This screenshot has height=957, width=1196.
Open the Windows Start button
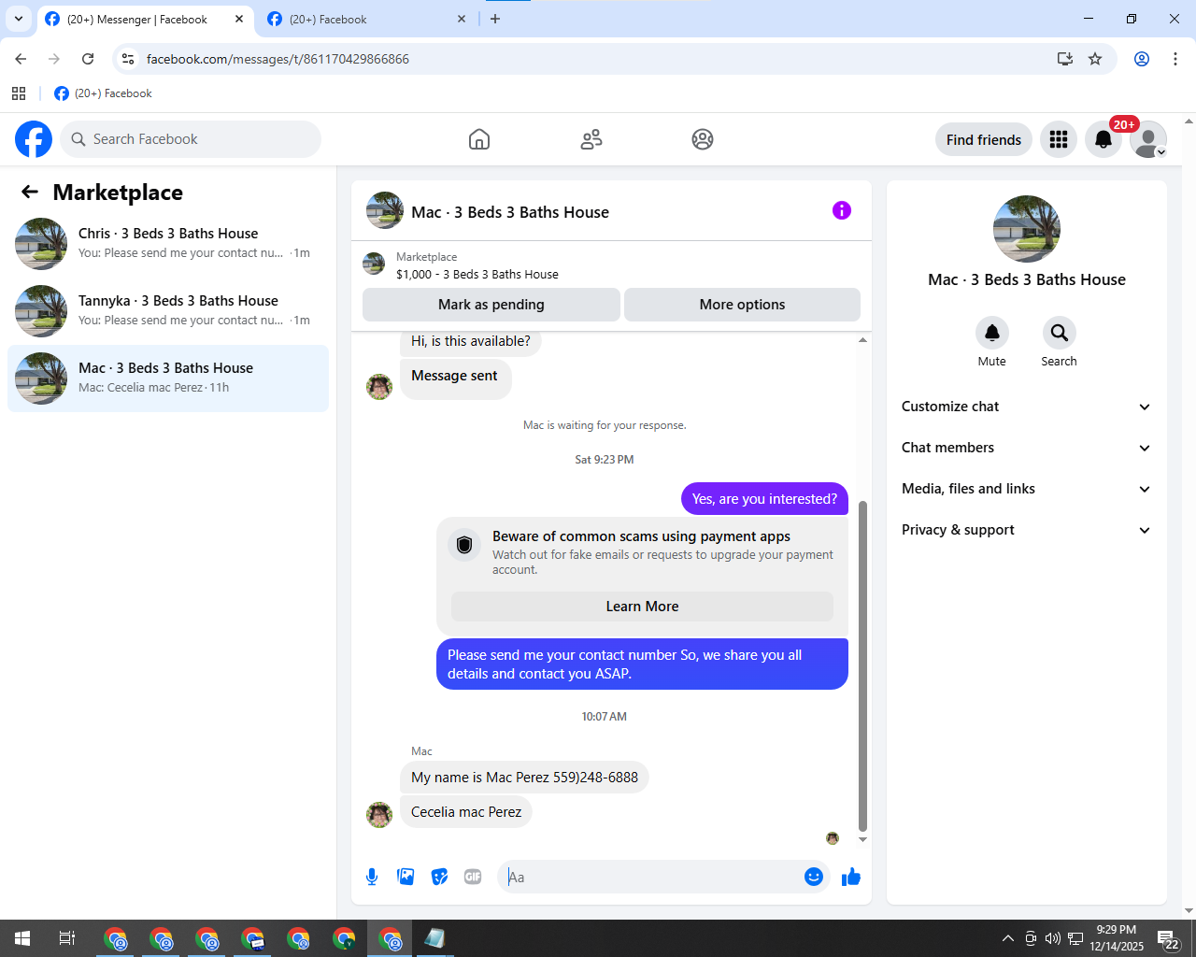pos(22,938)
